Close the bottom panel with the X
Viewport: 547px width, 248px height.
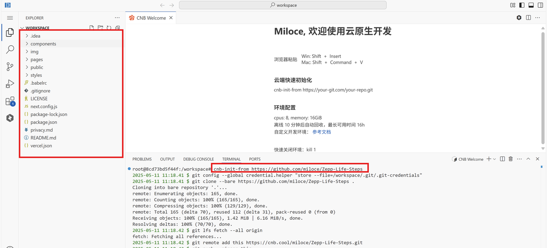click(538, 159)
